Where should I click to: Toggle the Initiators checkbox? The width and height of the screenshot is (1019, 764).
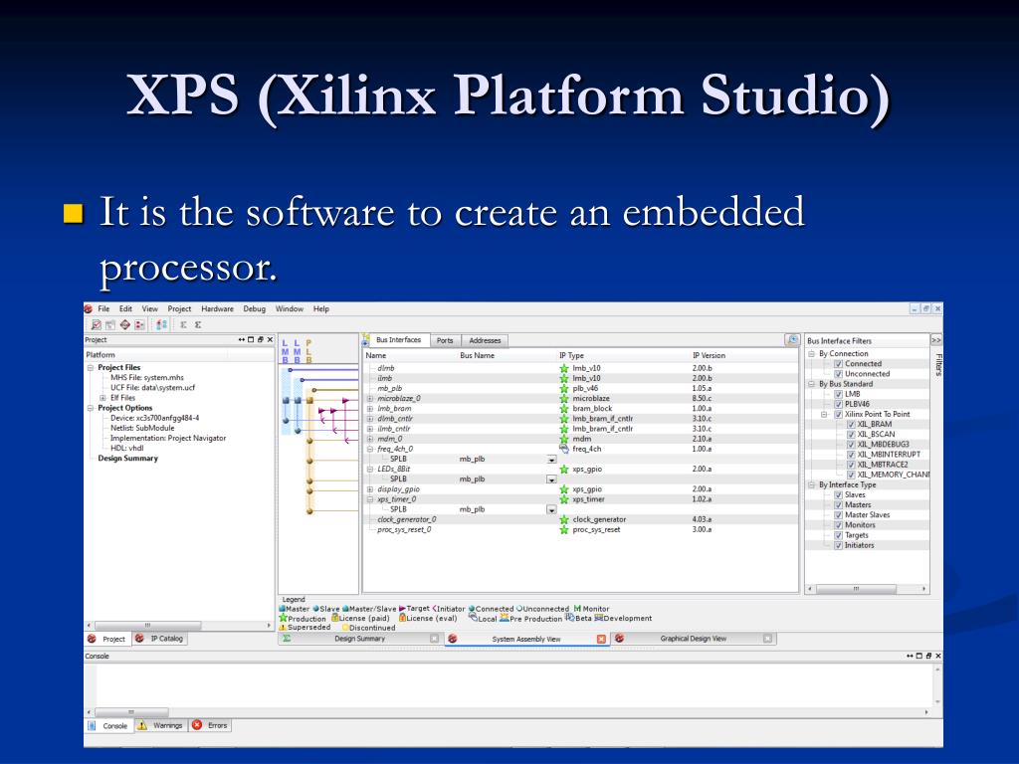tap(838, 546)
